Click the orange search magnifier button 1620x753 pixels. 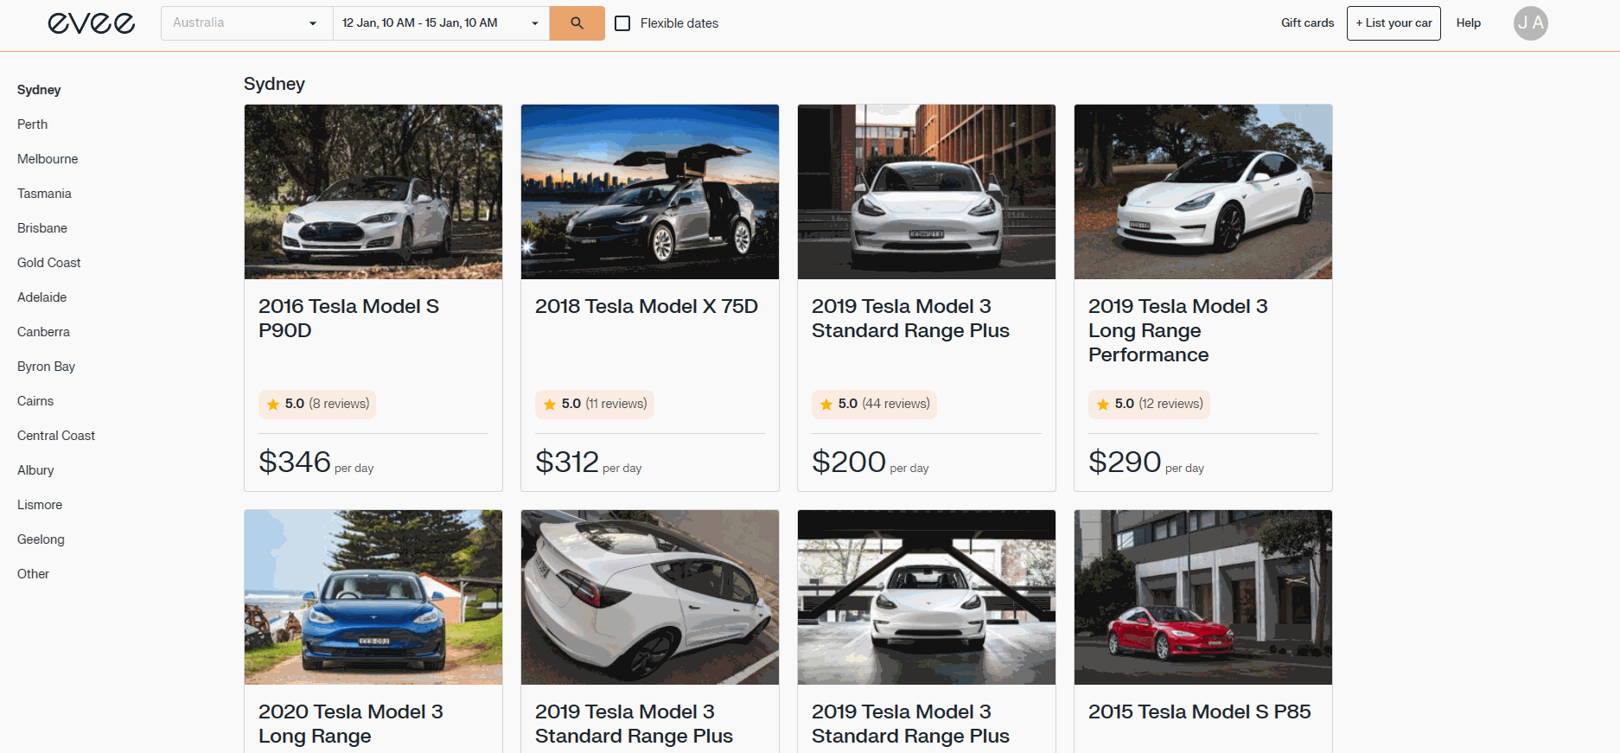click(x=577, y=23)
